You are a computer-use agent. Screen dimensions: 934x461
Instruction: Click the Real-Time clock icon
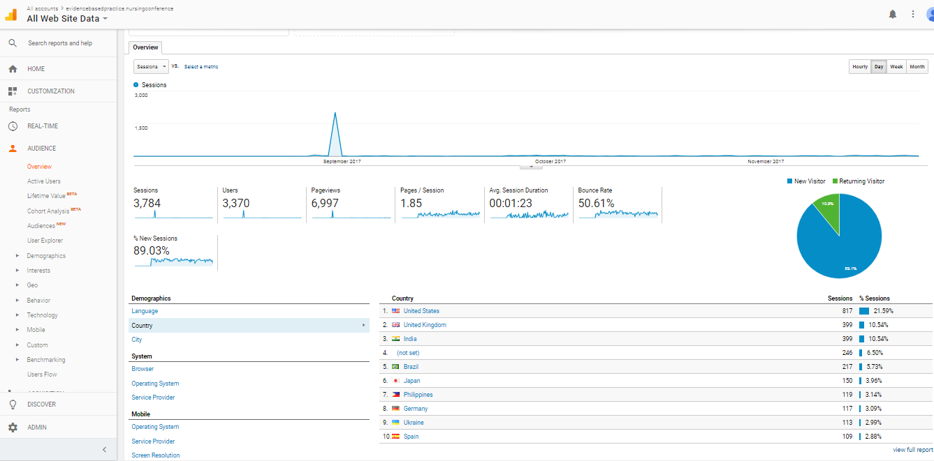click(x=13, y=126)
